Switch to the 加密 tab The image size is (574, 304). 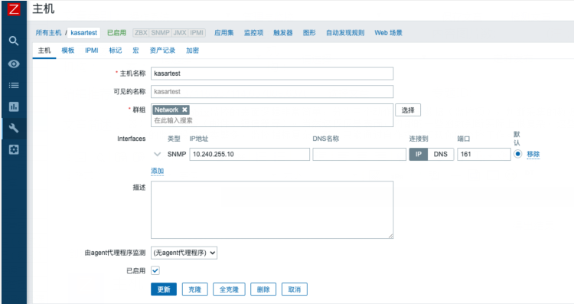click(192, 51)
